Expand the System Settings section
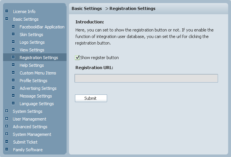 7,111
